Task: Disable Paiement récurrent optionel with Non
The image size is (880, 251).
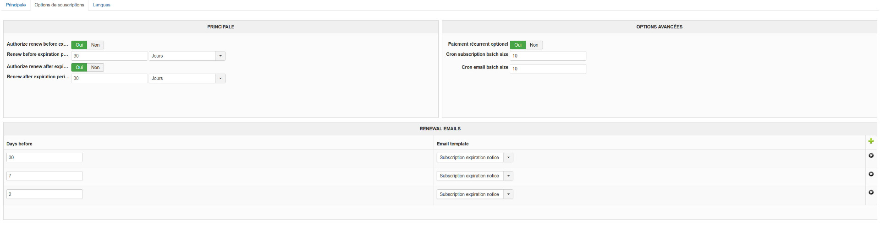Action: [x=534, y=45]
